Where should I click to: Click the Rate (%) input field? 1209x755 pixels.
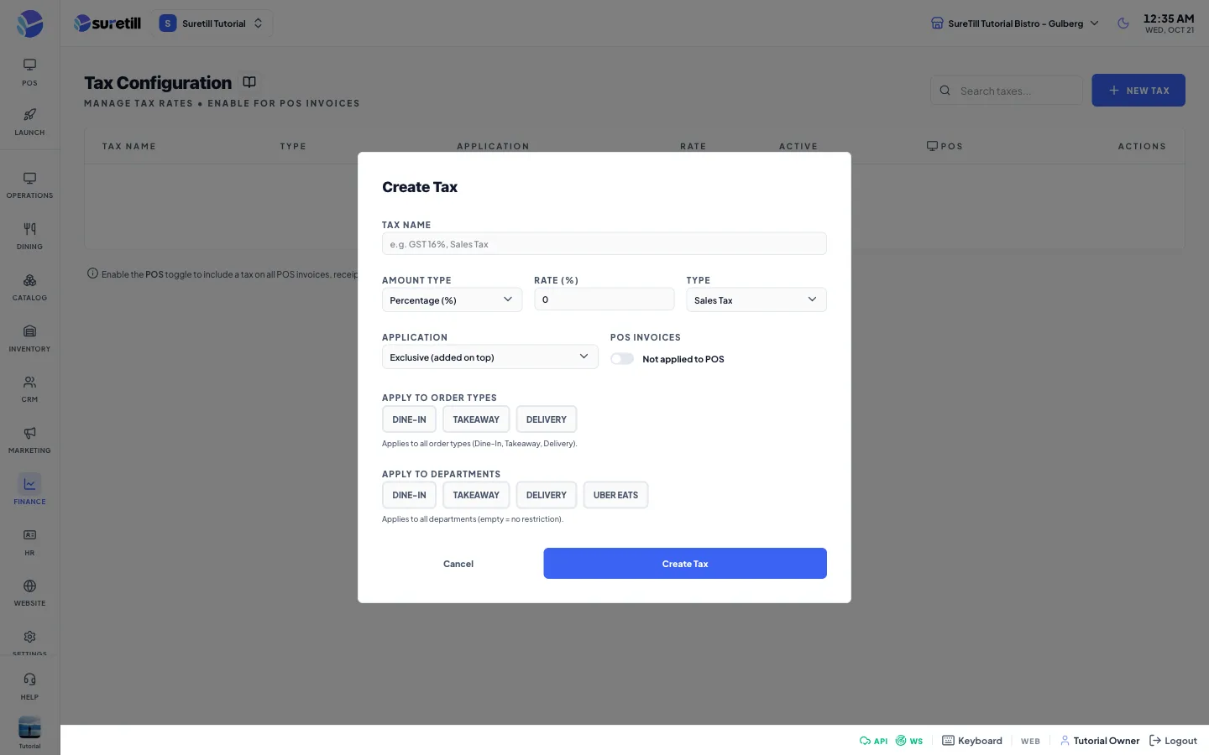(x=604, y=299)
